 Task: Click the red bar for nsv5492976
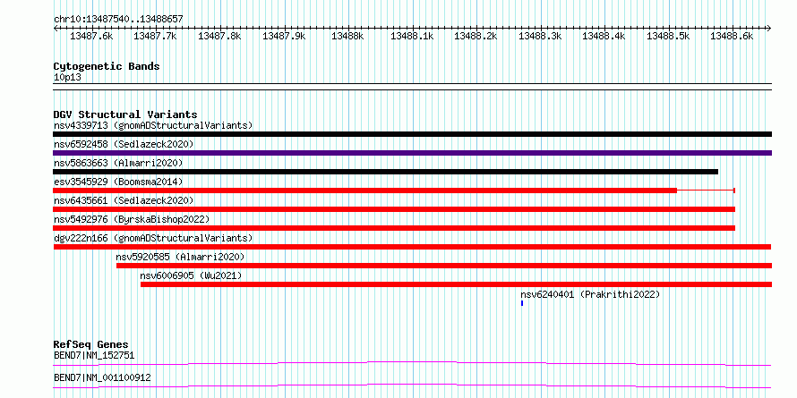[394, 228]
